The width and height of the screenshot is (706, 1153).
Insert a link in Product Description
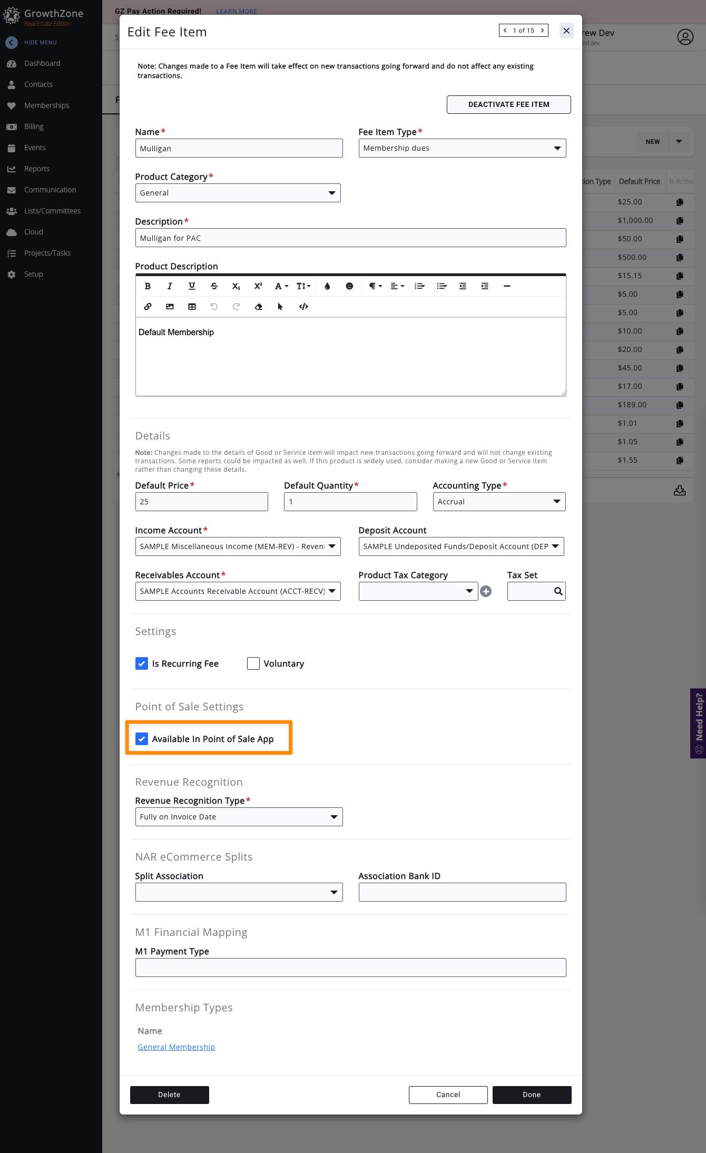click(x=148, y=307)
